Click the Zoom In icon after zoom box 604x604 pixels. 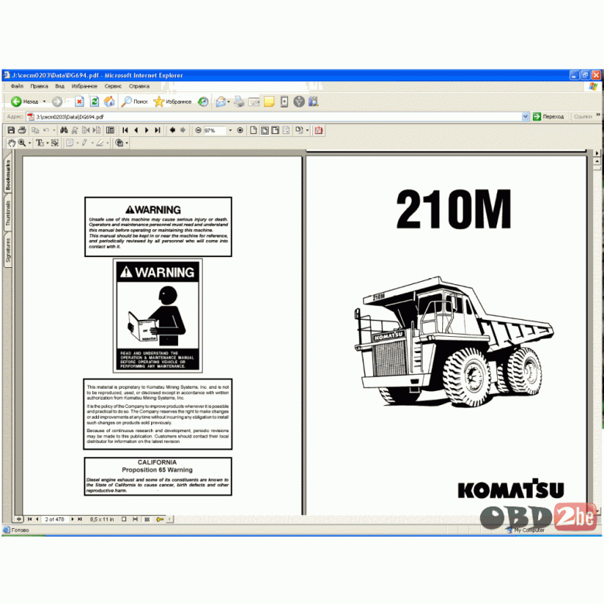click(x=240, y=130)
